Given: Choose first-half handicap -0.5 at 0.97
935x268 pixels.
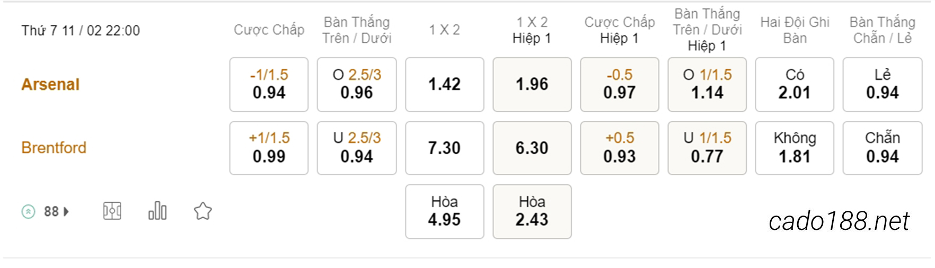Looking at the screenshot, I should (x=620, y=85).
